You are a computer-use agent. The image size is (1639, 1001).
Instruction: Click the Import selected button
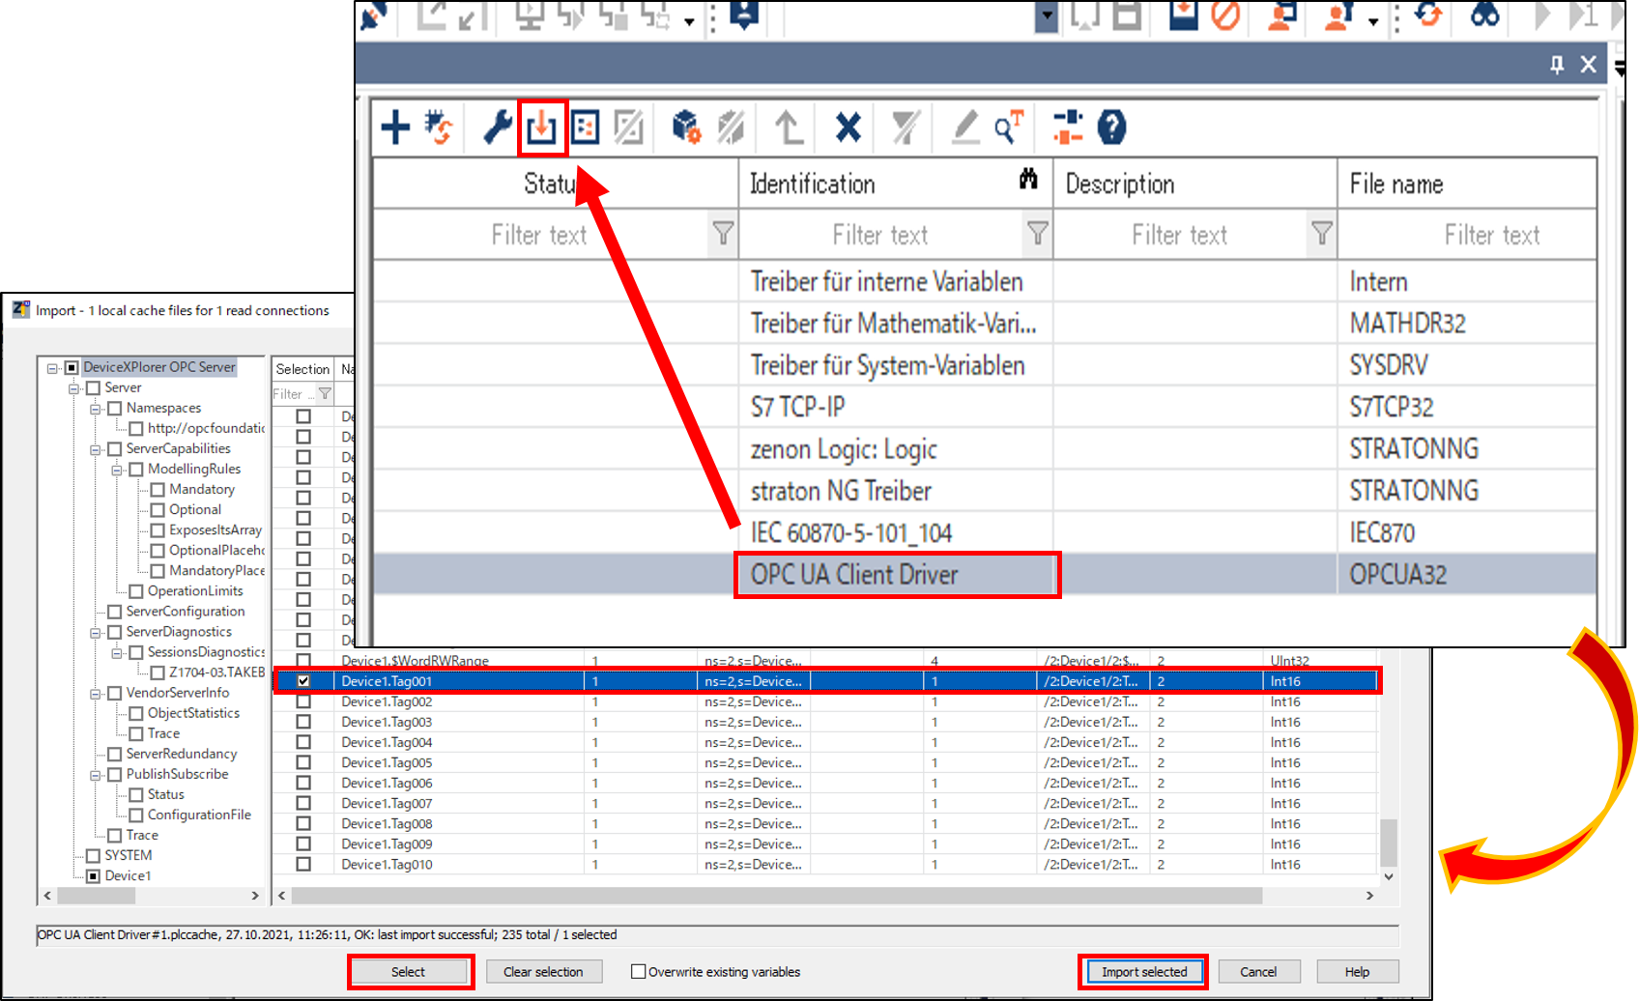(x=1143, y=972)
